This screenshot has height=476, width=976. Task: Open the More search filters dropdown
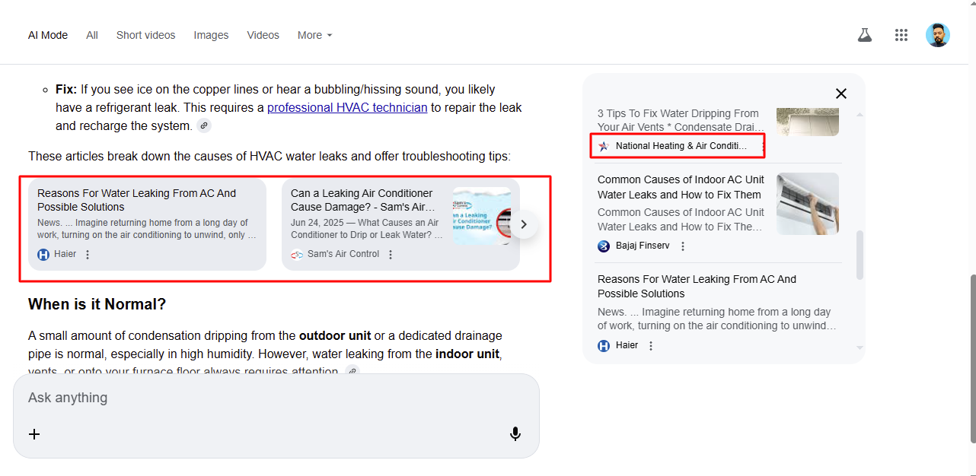(314, 35)
